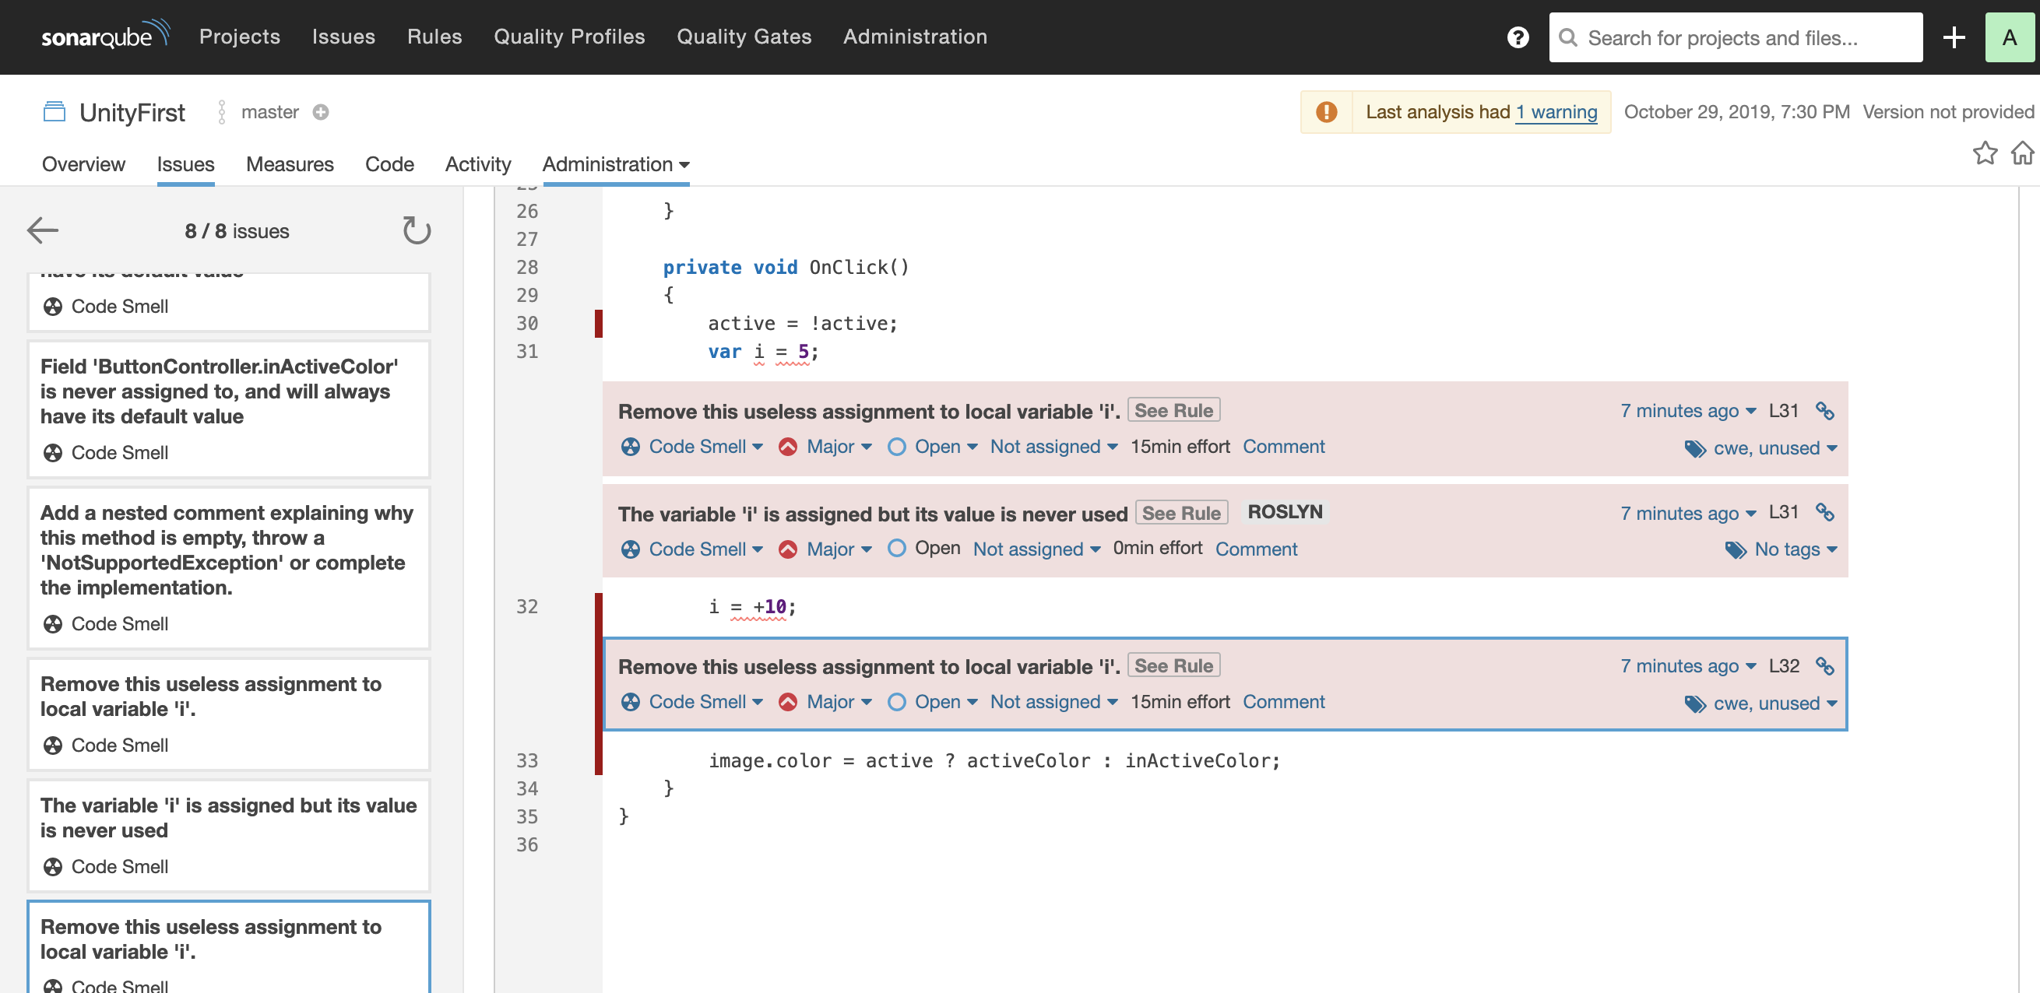Open Quality Gates from the top menu

[744, 37]
